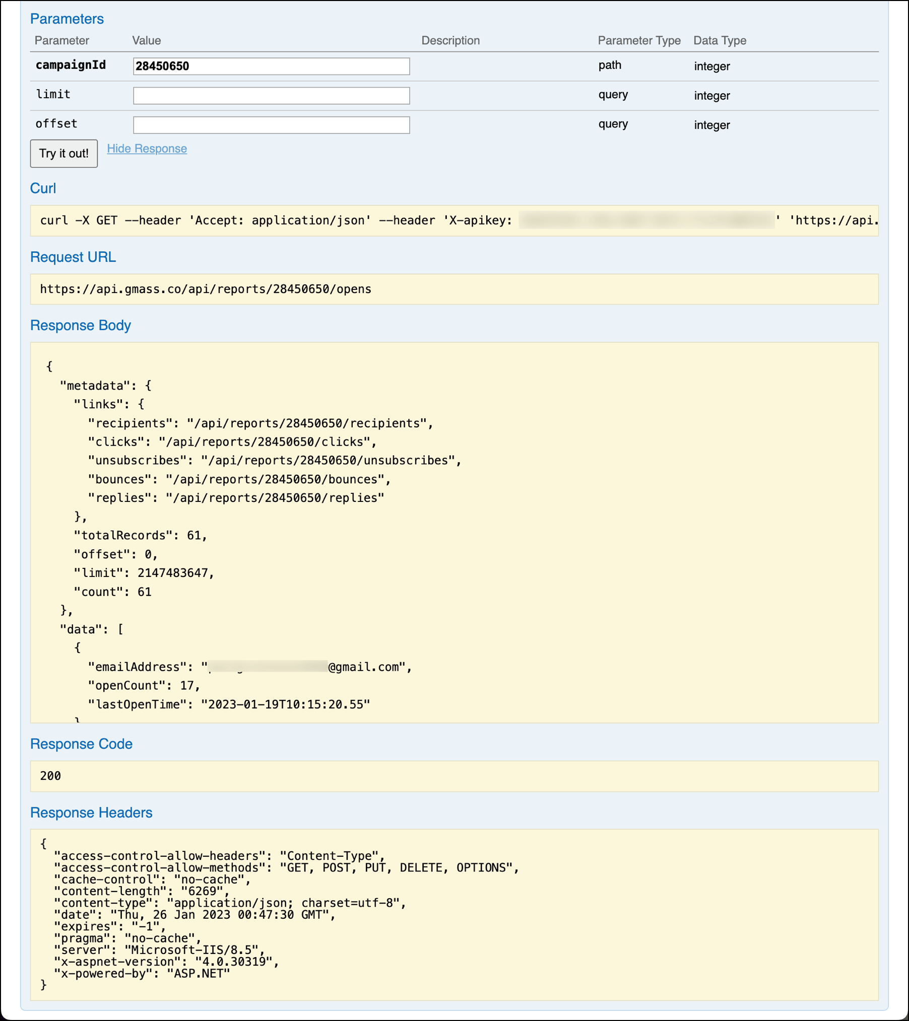
Task: Click the Curl section heading
Action: 43,188
